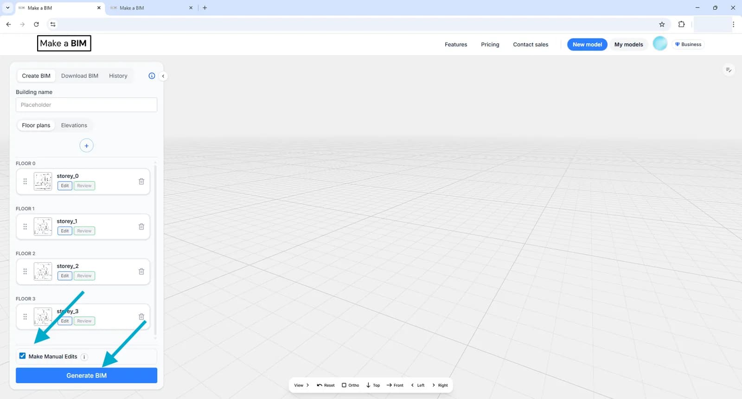The height and width of the screenshot is (399, 742).
Task: Click Review for storey_3
Action: (84, 321)
